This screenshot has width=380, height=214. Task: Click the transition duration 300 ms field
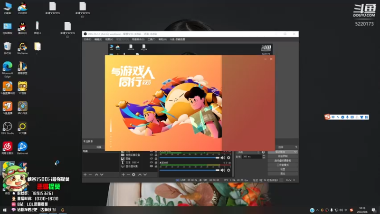point(252,157)
